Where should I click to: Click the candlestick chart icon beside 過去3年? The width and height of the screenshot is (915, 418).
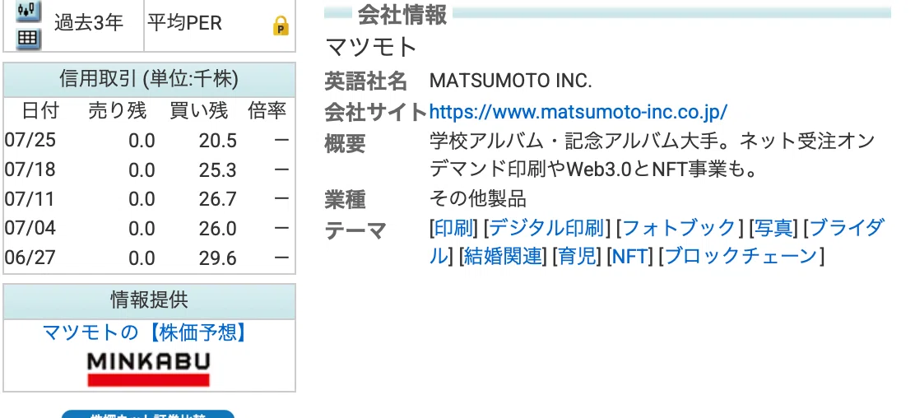coord(28,9)
